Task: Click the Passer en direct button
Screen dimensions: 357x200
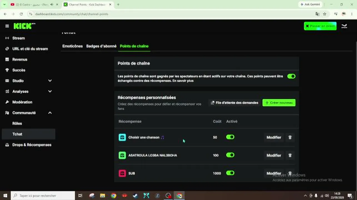Action: (320, 26)
